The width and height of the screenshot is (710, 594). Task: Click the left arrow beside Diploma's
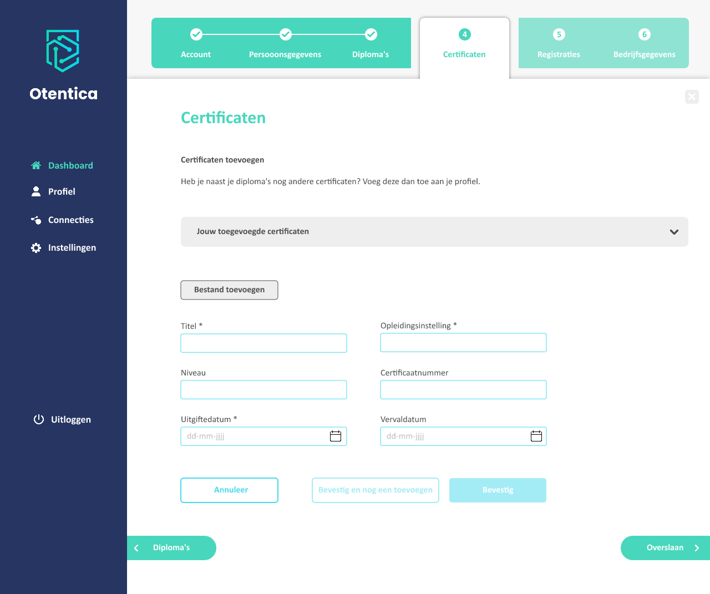click(x=136, y=548)
